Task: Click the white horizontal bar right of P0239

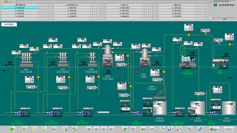Action: tap(103, 112)
